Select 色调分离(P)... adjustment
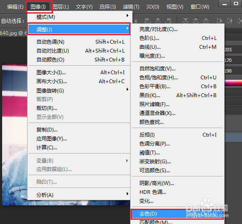Viewport: 242px width, 224px height. [x=177, y=144]
